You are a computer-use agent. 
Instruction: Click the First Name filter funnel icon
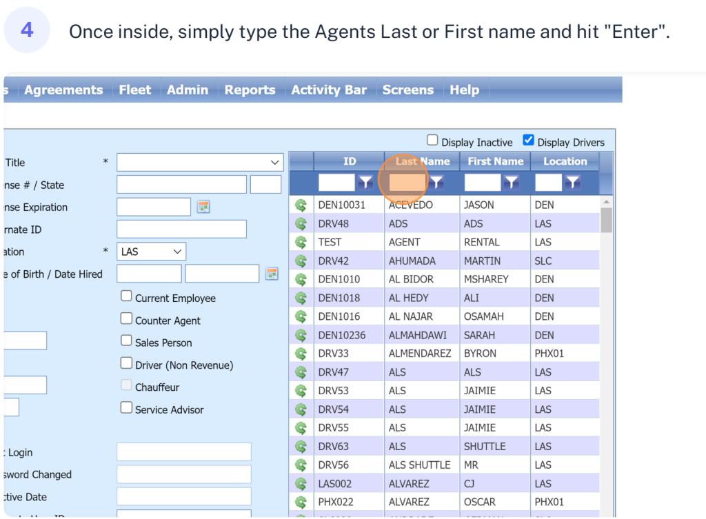coord(511,183)
